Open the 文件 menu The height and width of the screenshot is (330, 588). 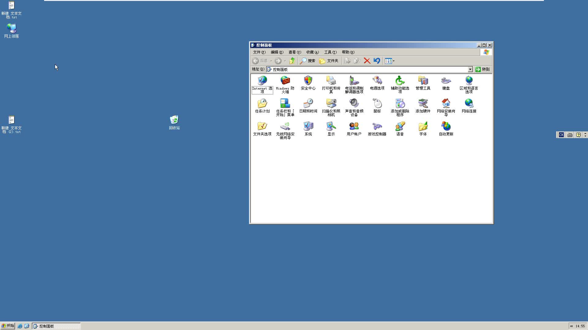[x=259, y=52]
